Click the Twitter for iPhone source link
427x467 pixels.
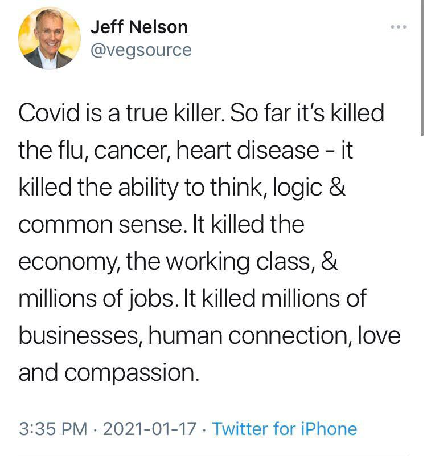(285, 428)
